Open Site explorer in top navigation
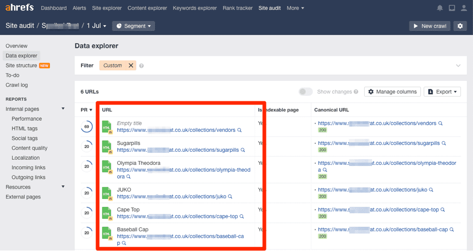This screenshot has height=251, width=473. [107, 8]
